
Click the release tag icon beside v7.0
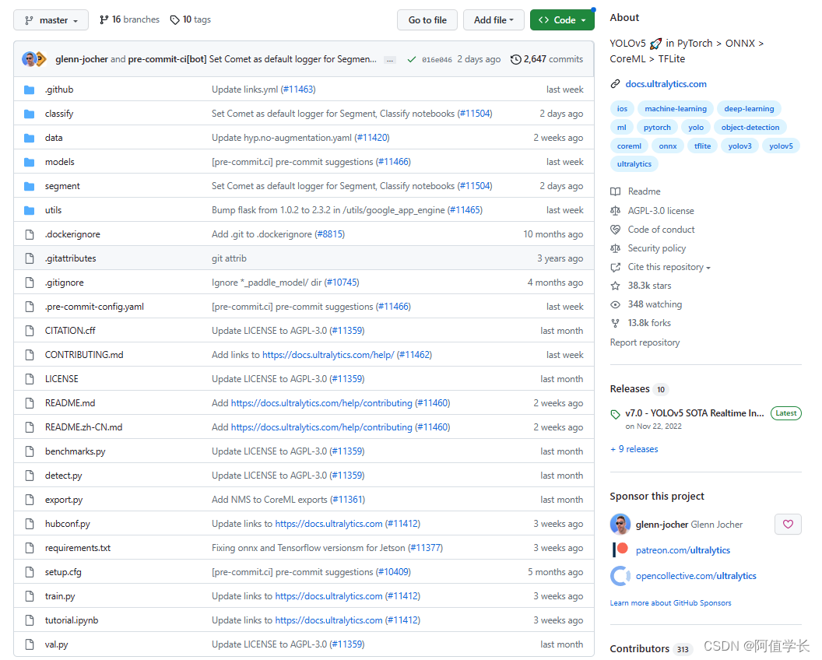pos(616,415)
